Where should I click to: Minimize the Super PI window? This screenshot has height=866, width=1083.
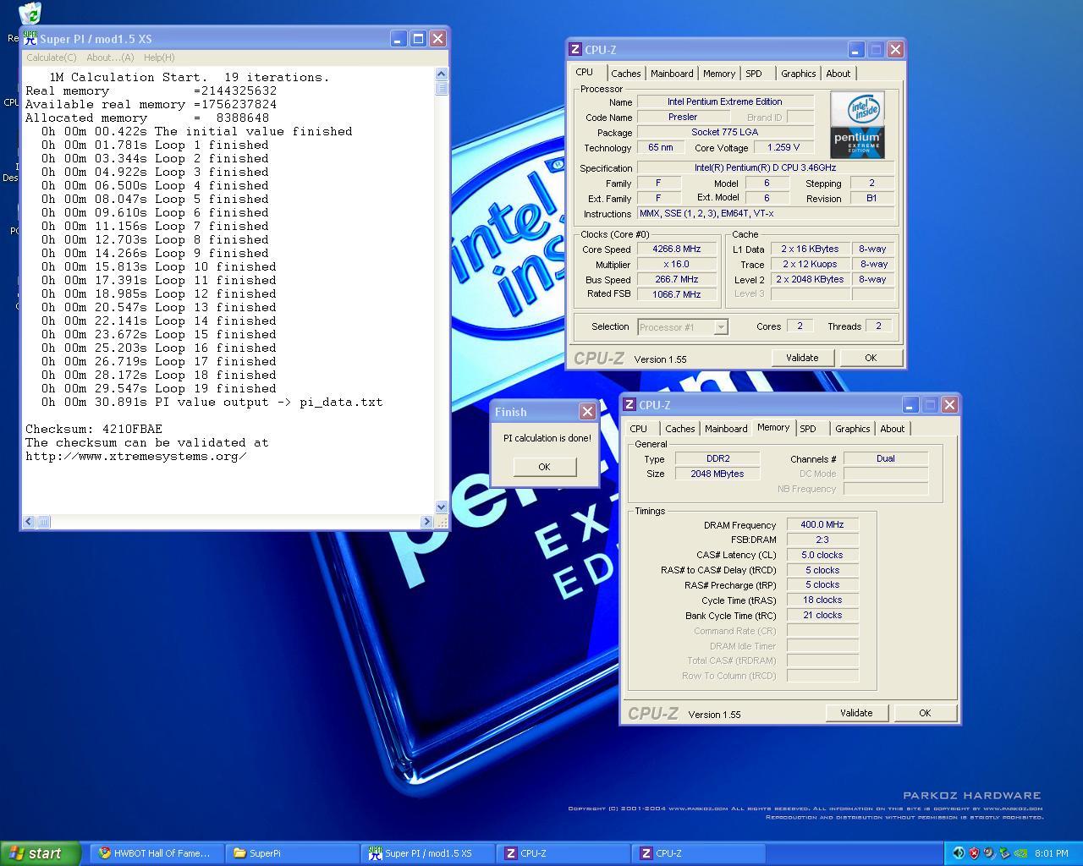pos(399,39)
